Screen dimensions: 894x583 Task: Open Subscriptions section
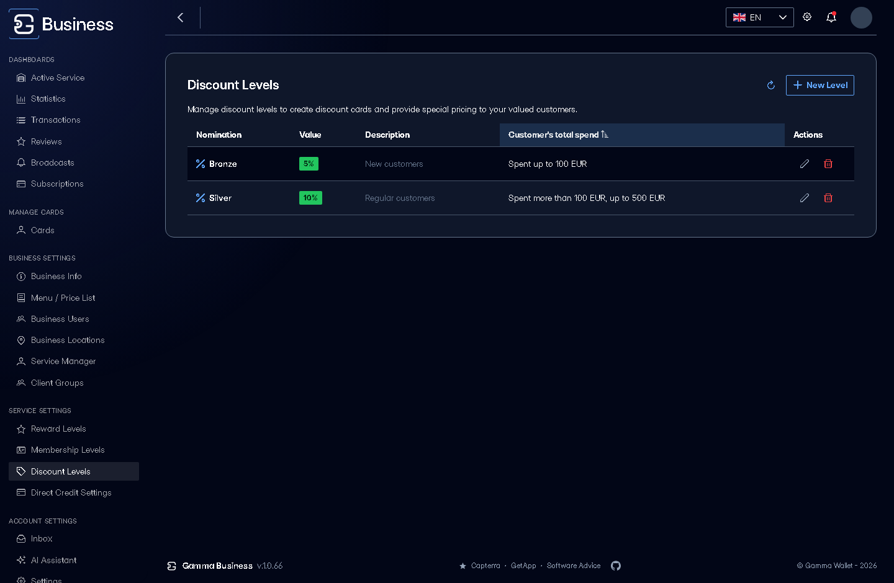click(74, 184)
